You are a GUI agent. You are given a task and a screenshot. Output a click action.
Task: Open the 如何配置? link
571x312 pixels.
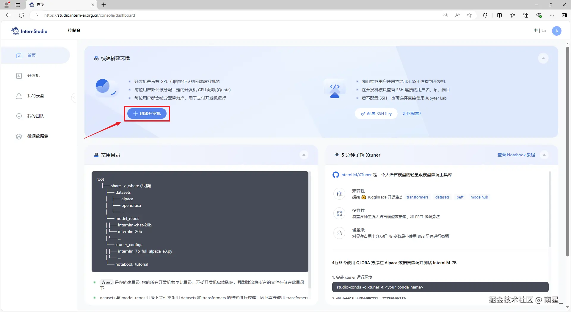point(412,114)
